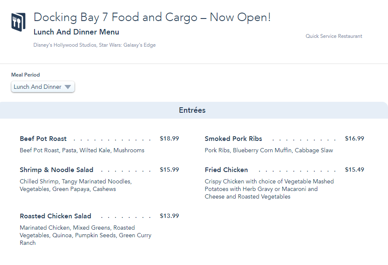Click the Entrées section header
Screen dimensions: 388x265
point(192,110)
